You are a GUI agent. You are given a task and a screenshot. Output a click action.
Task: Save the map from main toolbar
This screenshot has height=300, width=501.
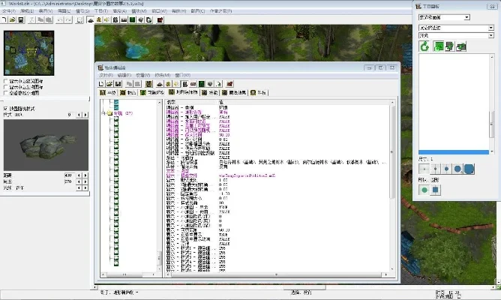[21, 19]
